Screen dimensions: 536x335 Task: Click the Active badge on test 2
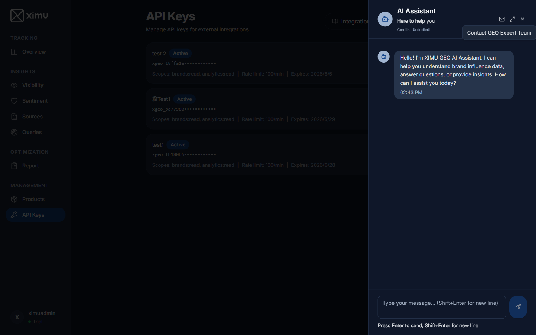pyautogui.click(x=181, y=54)
